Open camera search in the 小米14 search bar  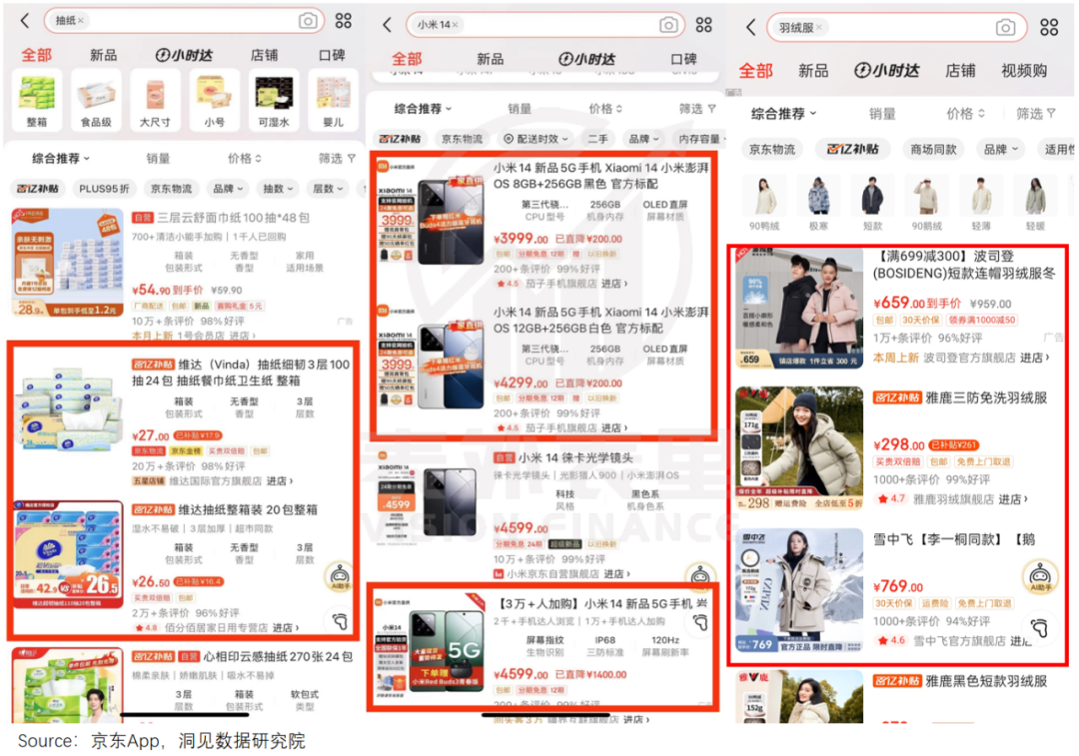[x=668, y=25]
